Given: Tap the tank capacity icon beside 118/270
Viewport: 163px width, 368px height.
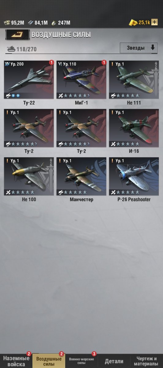Looking at the screenshot, I should [x=11, y=48].
